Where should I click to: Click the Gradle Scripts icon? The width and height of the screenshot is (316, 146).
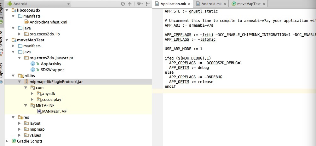coord(14,141)
